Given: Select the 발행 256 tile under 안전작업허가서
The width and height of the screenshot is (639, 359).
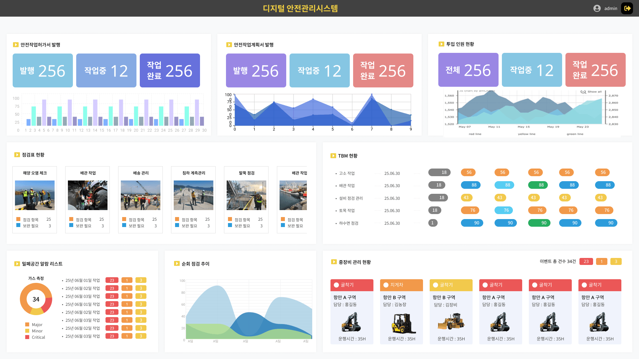Looking at the screenshot, I should point(43,70).
